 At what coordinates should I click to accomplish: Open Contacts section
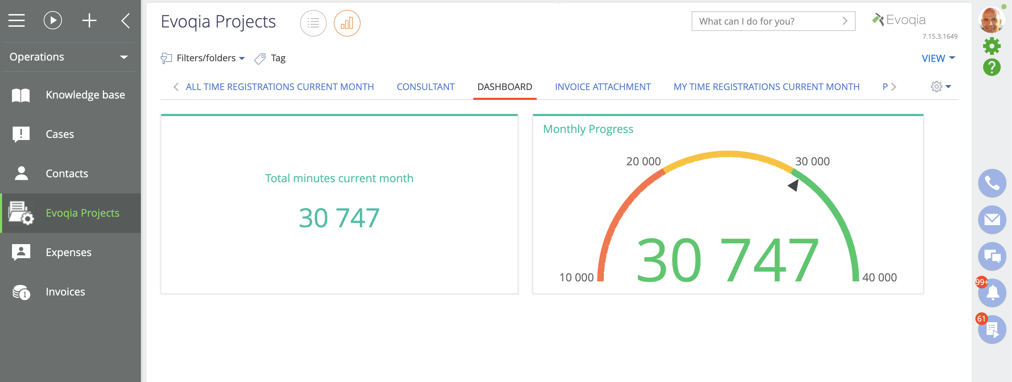point(71,173)
